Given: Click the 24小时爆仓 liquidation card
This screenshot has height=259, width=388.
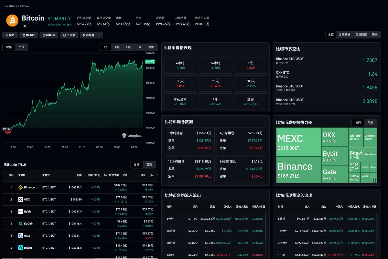Looking at the screenshot, I should click(241, 169).
